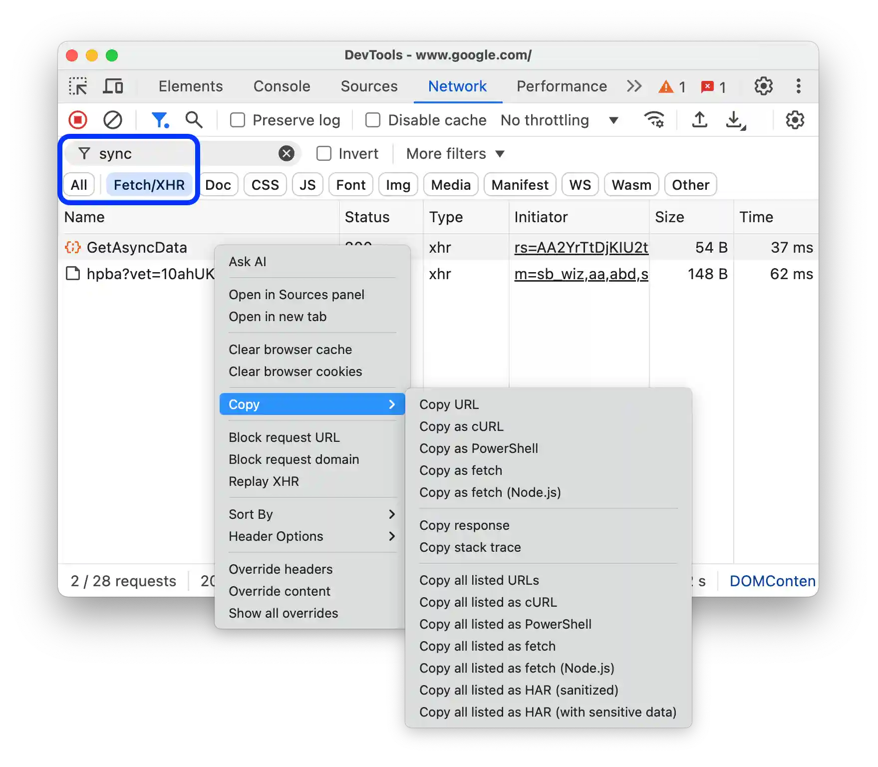Switch to the Console tab
This screenshot has height=767, width=878.
click(281, 86)
